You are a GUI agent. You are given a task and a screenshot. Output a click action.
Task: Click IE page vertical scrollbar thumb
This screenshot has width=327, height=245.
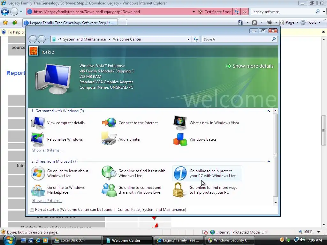tap(323, 130)
